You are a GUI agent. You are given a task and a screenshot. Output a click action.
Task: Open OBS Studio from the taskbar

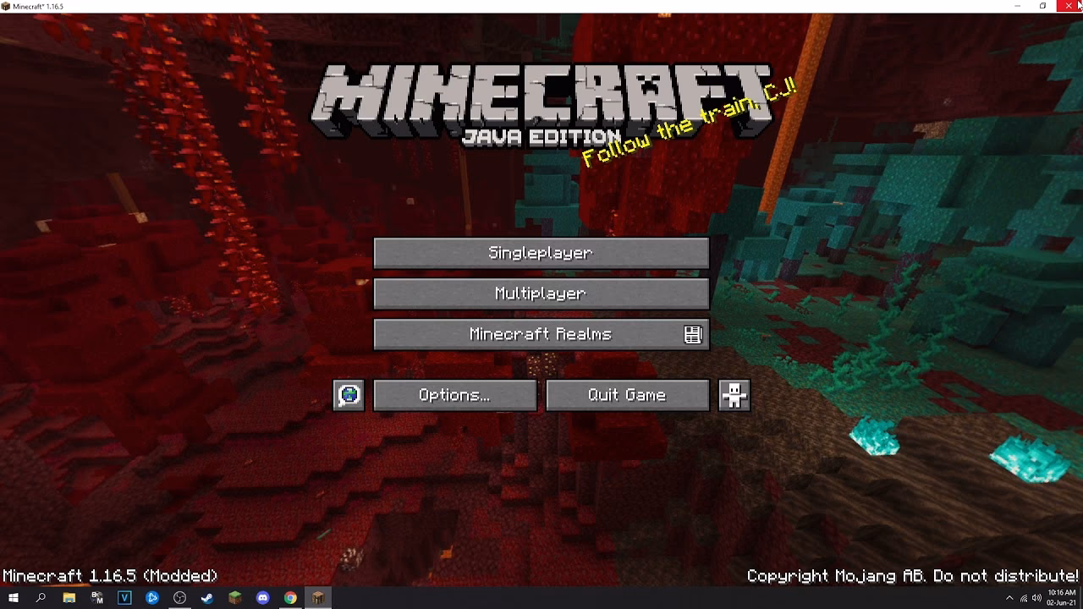click(179, 598)
